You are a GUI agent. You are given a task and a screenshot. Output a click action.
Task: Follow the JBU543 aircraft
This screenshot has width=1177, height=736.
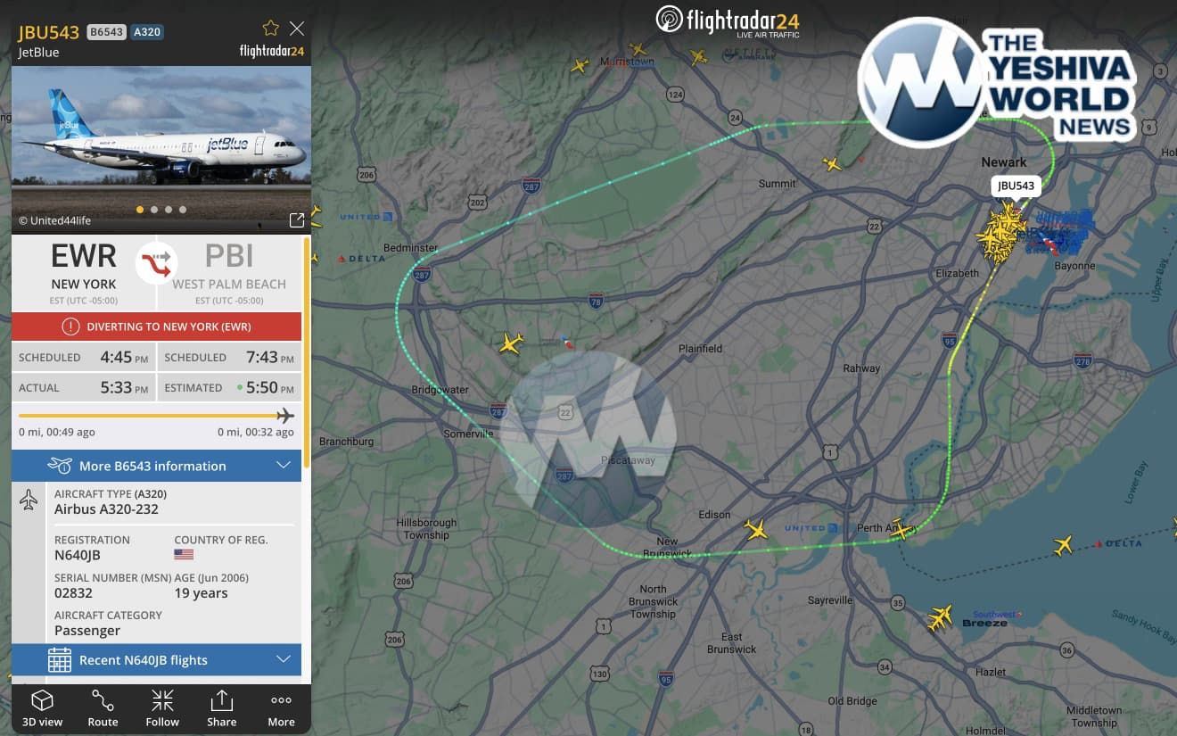pos(162,708)
